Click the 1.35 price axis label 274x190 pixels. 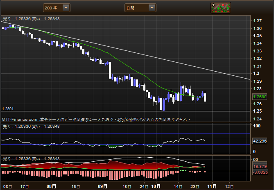[x=257, y=36]
